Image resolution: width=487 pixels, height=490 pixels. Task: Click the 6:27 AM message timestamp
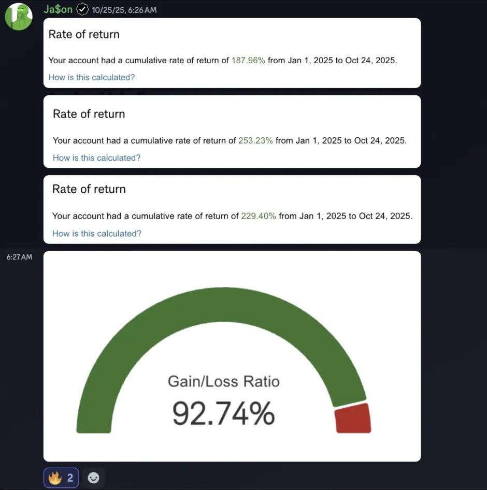19,257
